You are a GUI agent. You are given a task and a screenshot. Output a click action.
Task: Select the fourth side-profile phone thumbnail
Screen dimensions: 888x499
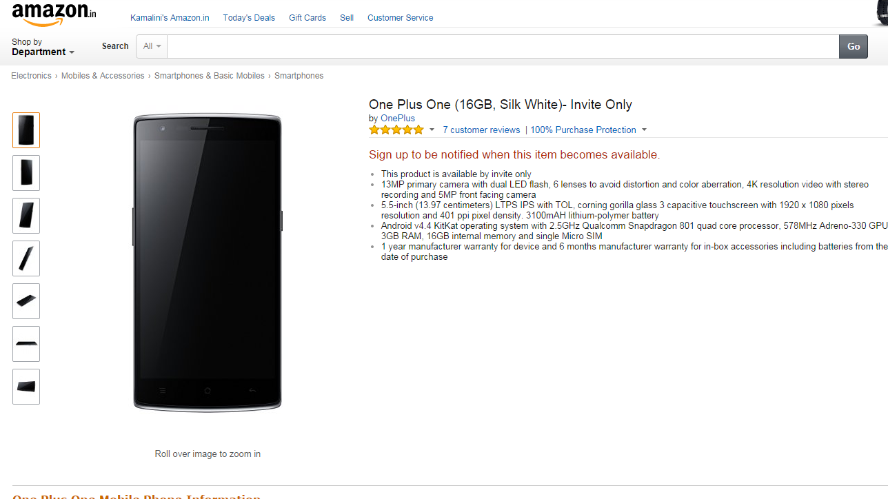pyautogui.click(x=26, y=258)
